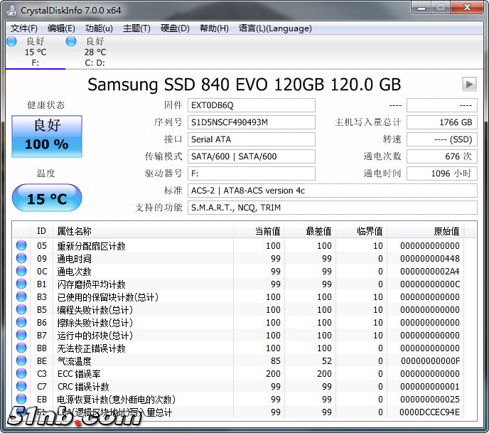Open the 功能(u) menu
The image size is (489, 433).
click(x=99, y=28)
